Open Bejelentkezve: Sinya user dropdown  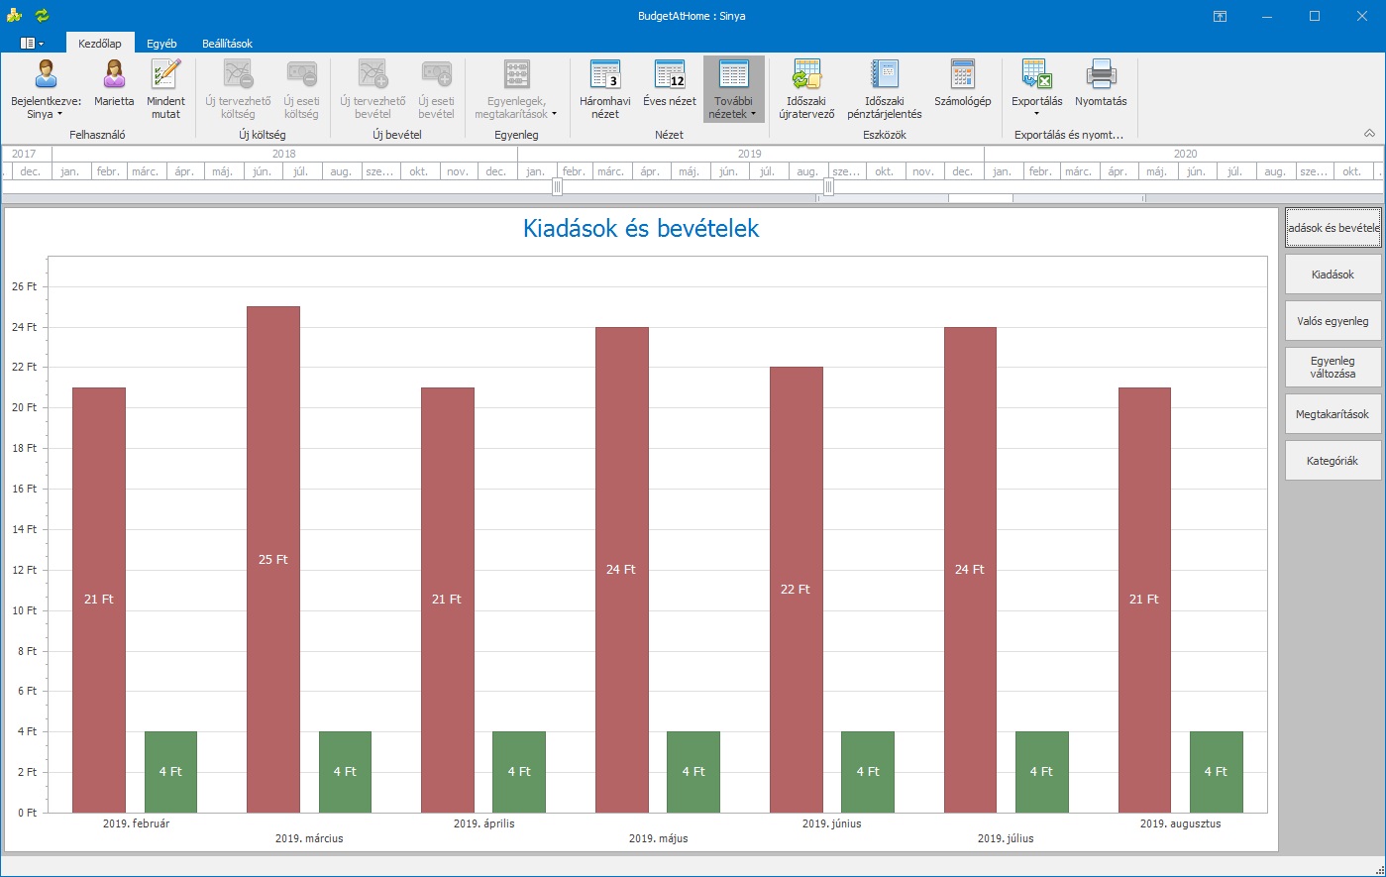46,88
